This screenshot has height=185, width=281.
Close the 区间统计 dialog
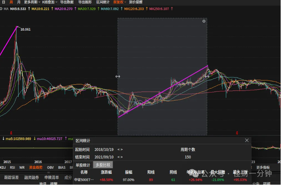[247, 140]
